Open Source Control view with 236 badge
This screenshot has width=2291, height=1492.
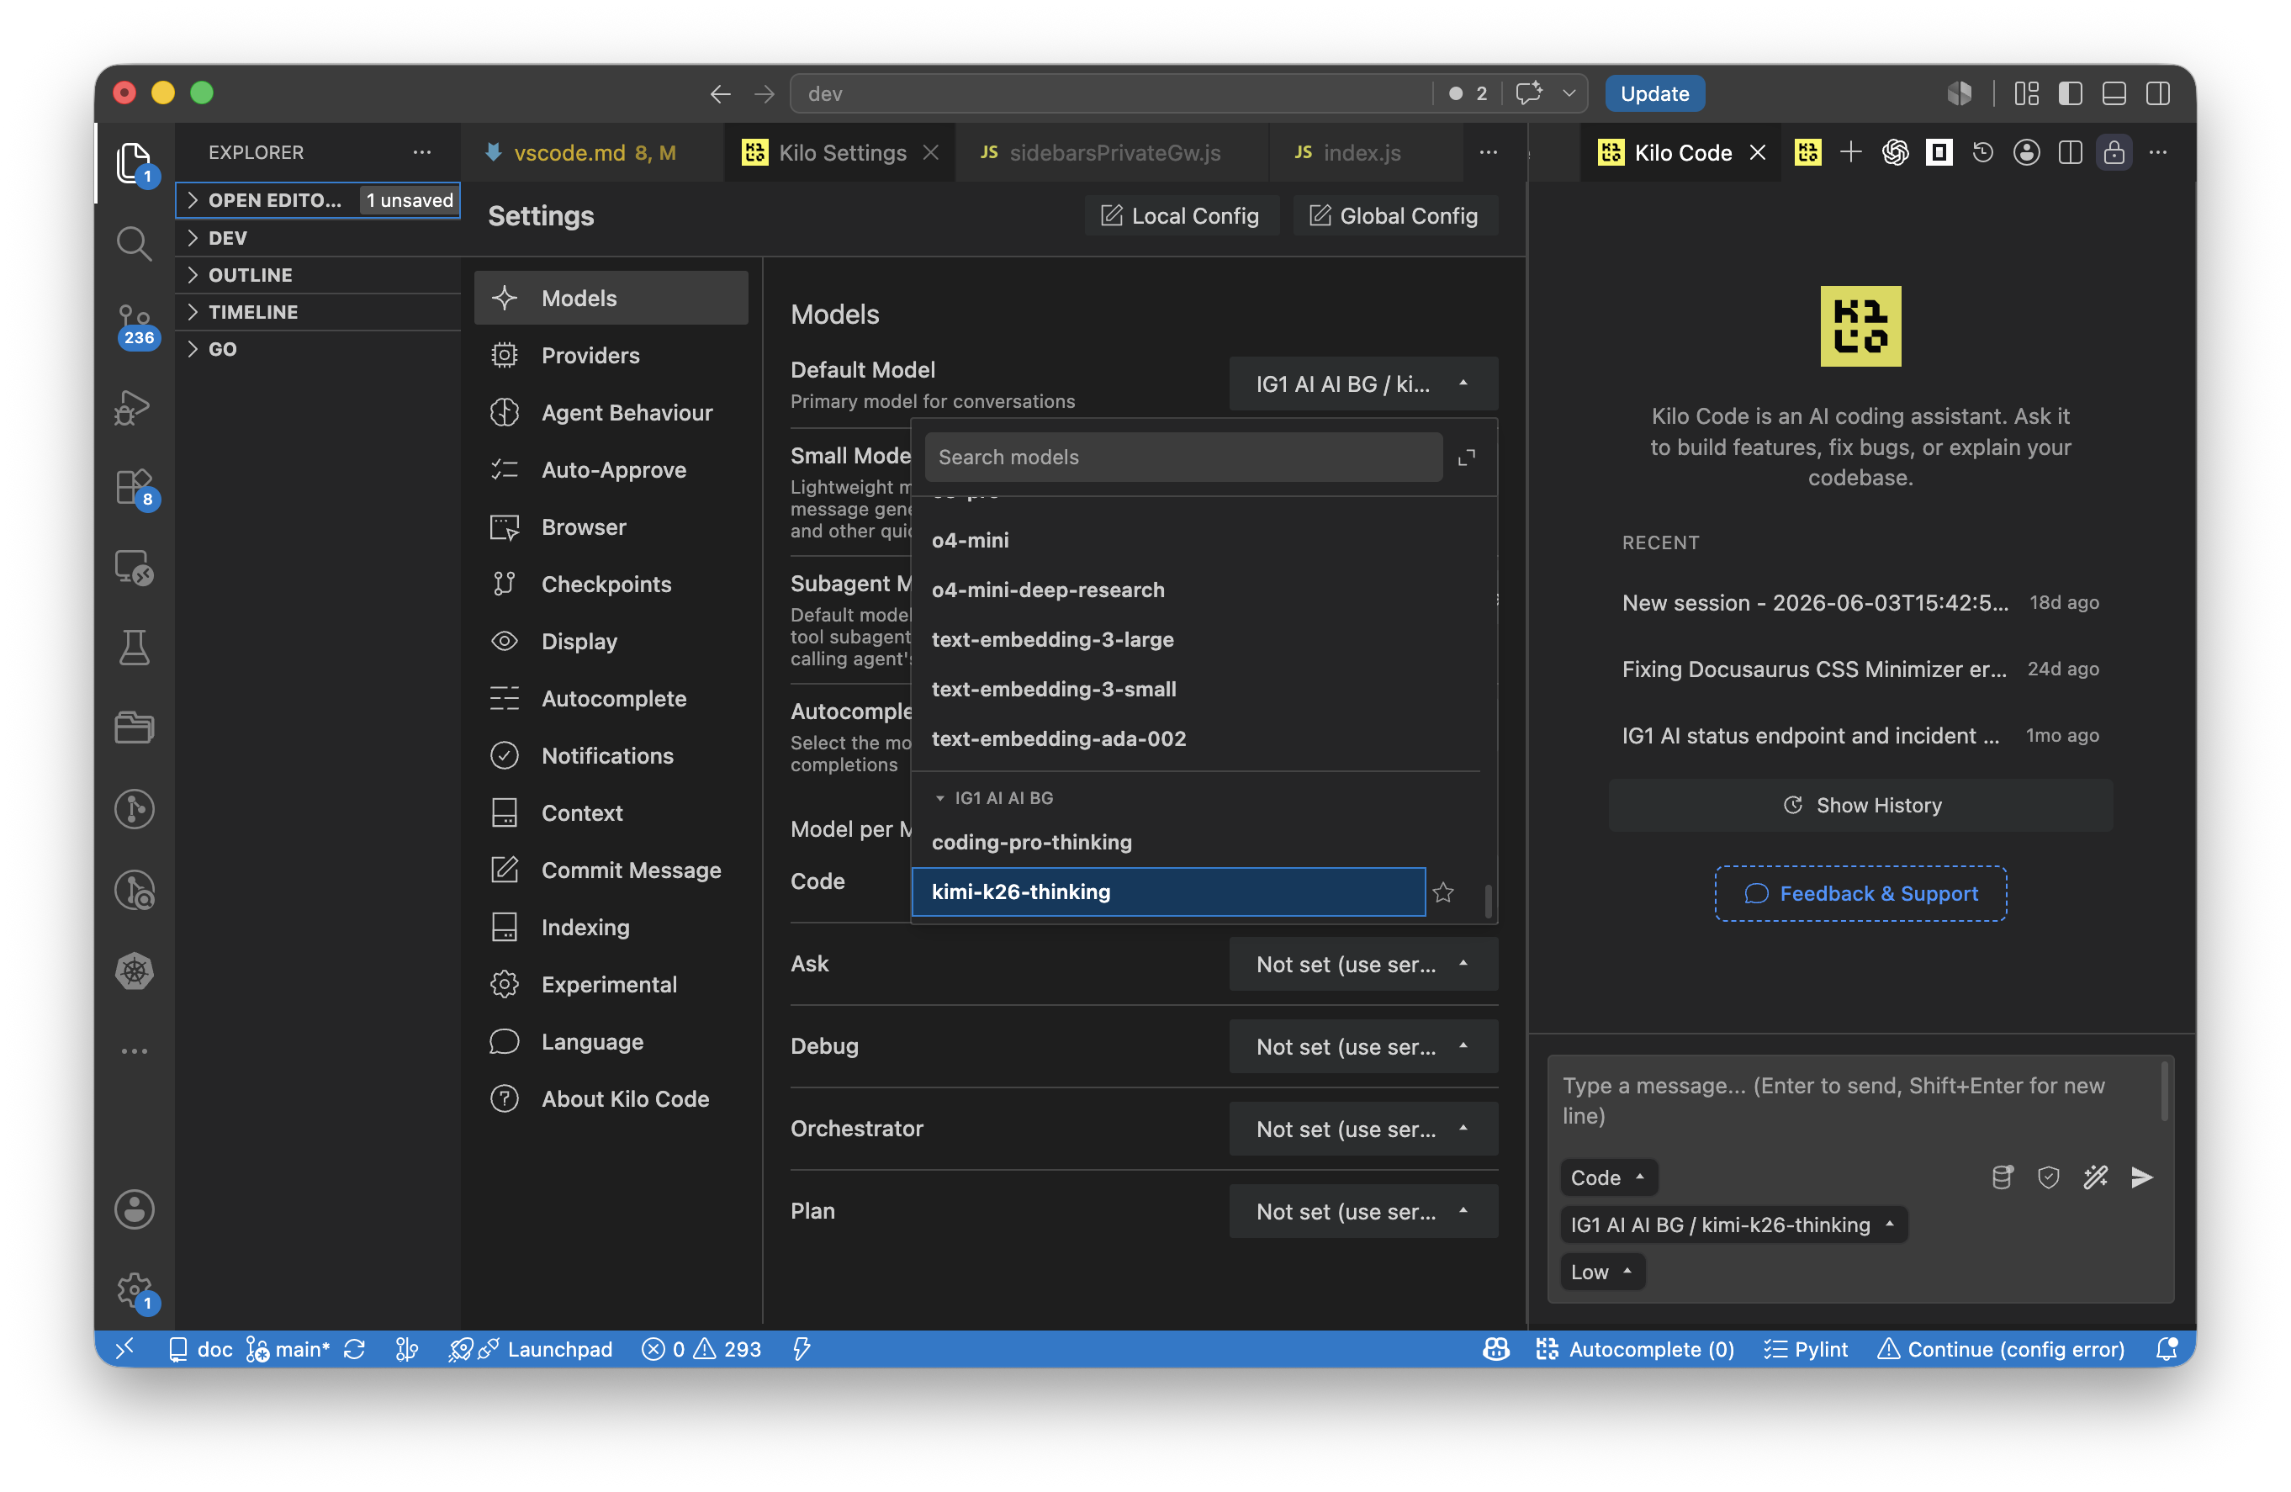[x=134, y=325]
